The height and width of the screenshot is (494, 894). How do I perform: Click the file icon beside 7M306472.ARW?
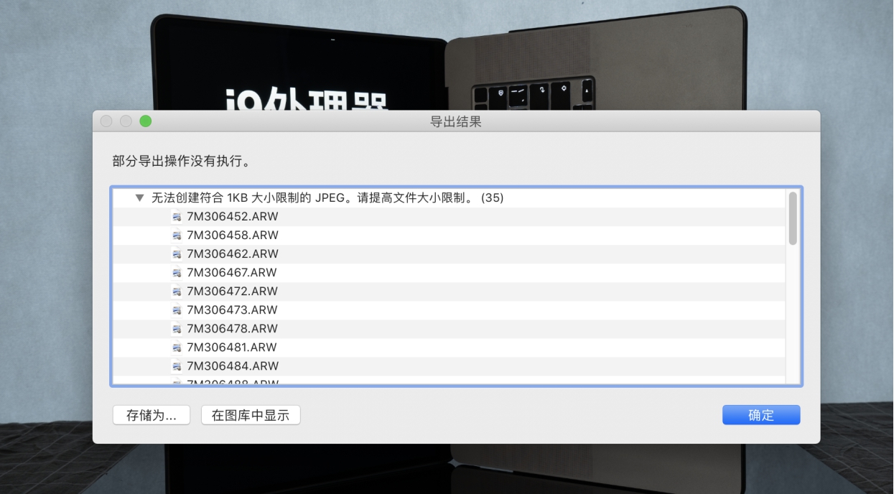click(176, 291)
